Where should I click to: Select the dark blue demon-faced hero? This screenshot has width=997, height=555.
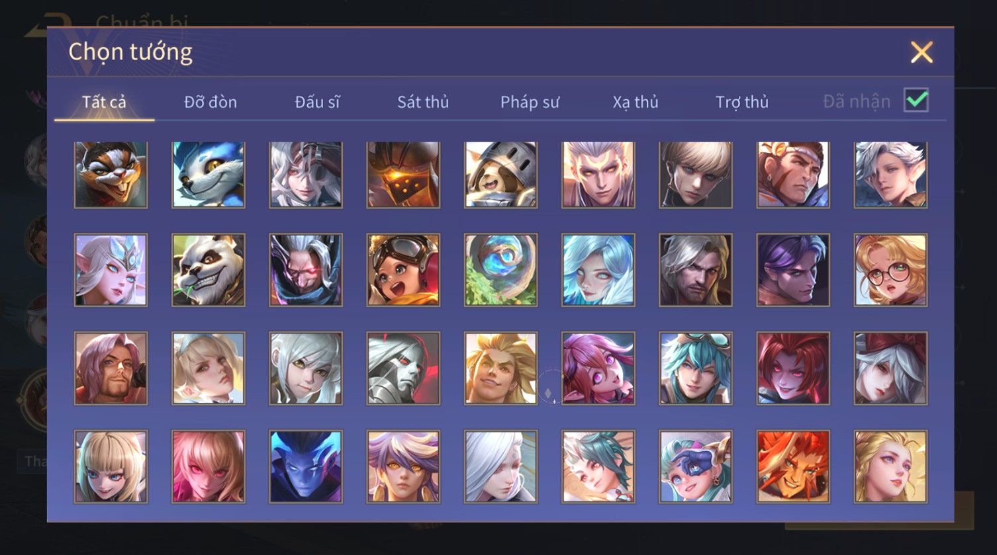[x=306, y=466]
